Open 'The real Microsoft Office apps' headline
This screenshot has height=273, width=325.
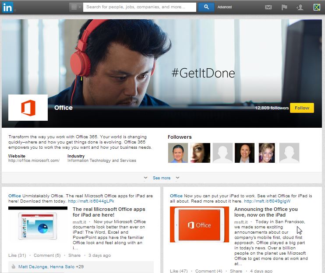pos(109,212)
